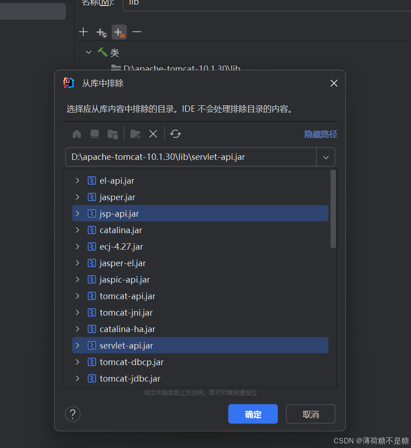
Task: Click the Home directory icon
Action: tap(76, 134)
